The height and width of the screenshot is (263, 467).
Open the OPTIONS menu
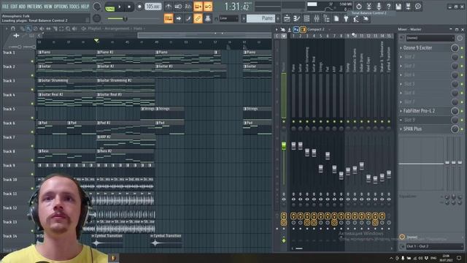click(61, 7)
